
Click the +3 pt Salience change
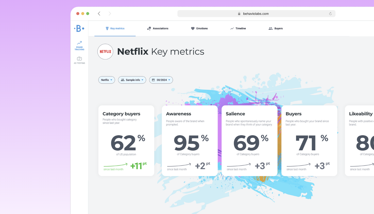262,166
